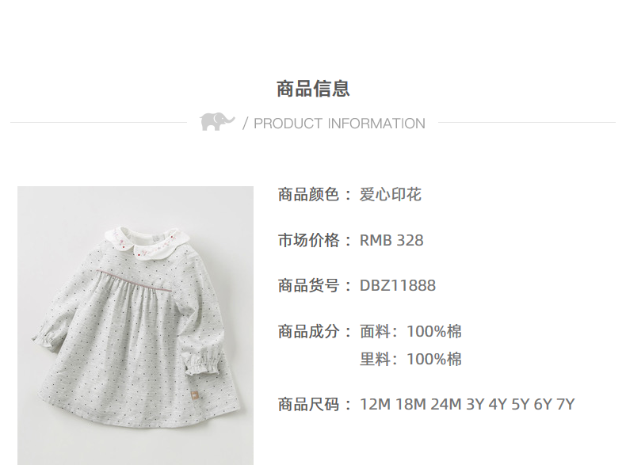The height and width of the screenshot is (465, 626).
Task: Click the 里料：100%棉 lining text
Action: (x=410, y=359)
